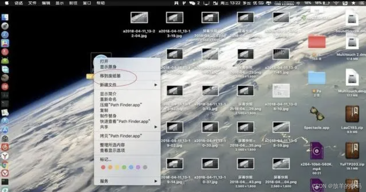Image resolution: width=366 pixels, height=192 pixels.
Task: Select a2018-04-11_13-10-30.jpg thumbnail
Action: click(210, 127)
